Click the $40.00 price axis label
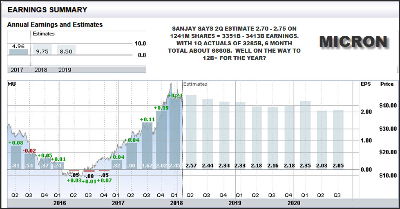 click(x=388, y=105)
